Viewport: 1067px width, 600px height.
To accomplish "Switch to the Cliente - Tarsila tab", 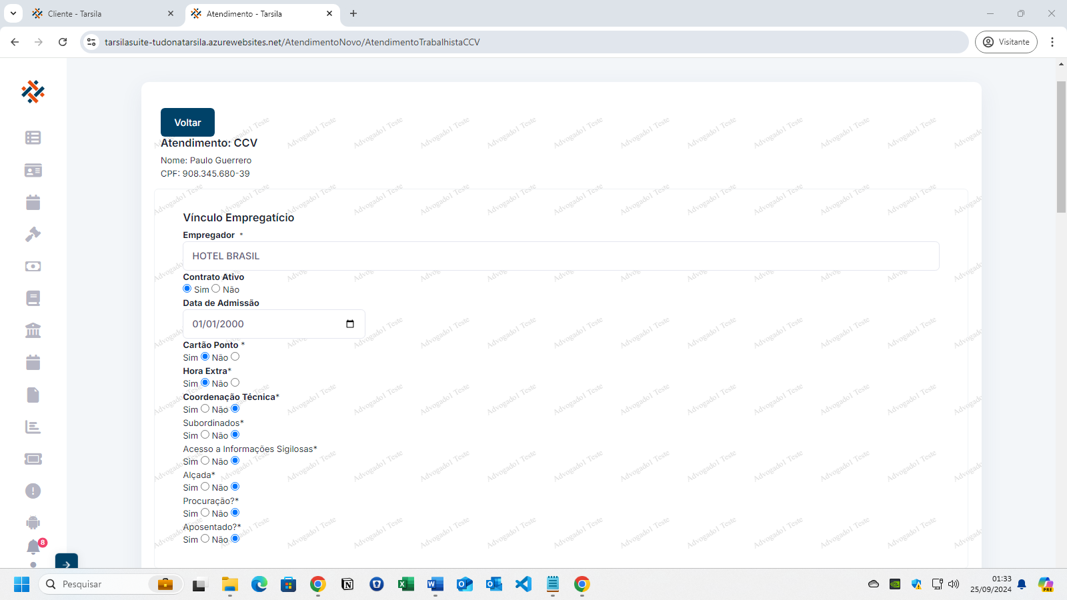I will click(100, 13).
